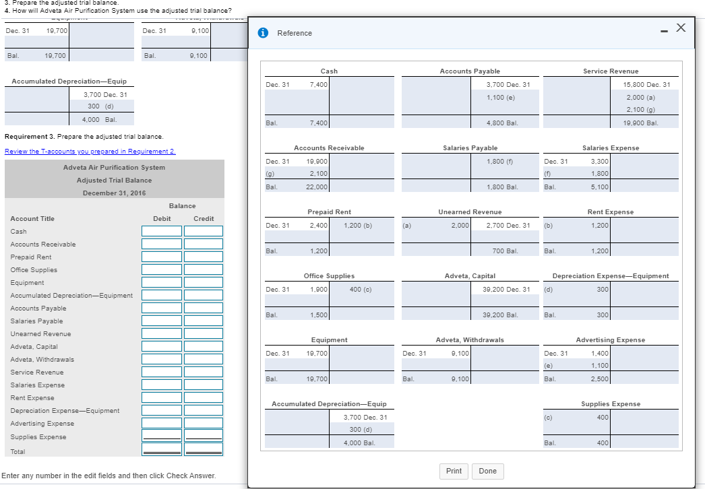Click the Total credit field
The height and width of the screenshot is (489, 705).
(x=204, y=449)
